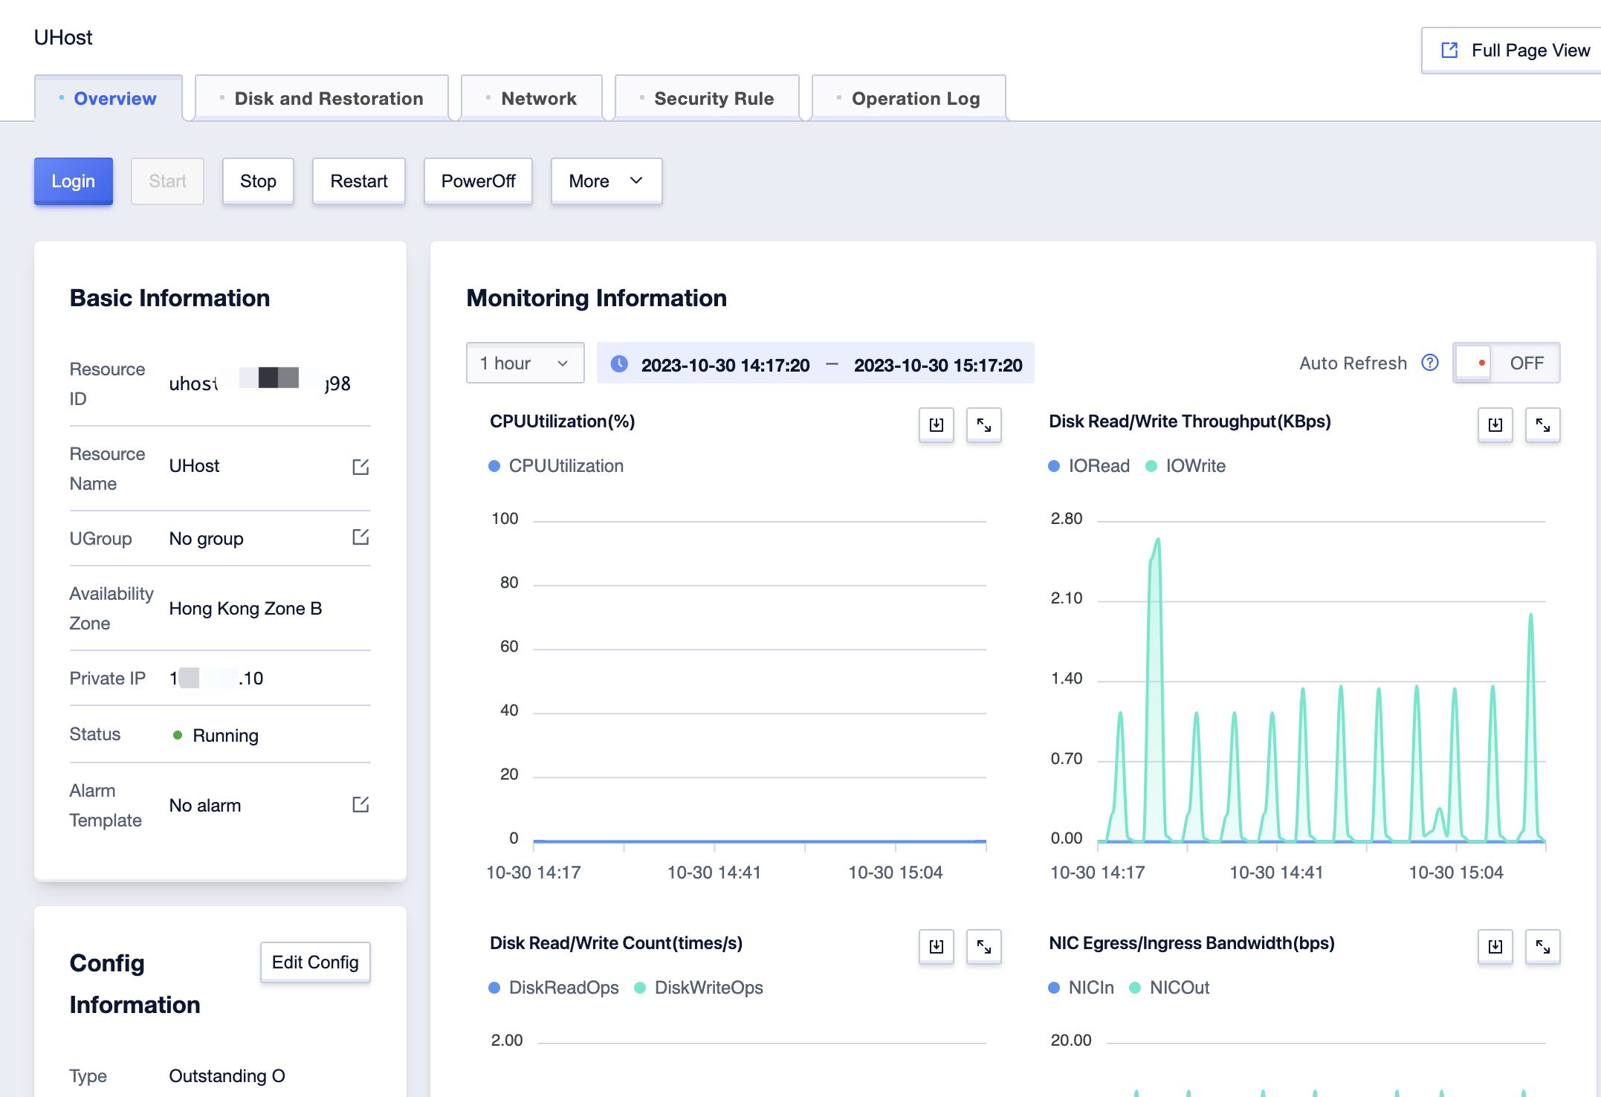Open the 1 hour time range dropdown

click(x=525, y=363)
